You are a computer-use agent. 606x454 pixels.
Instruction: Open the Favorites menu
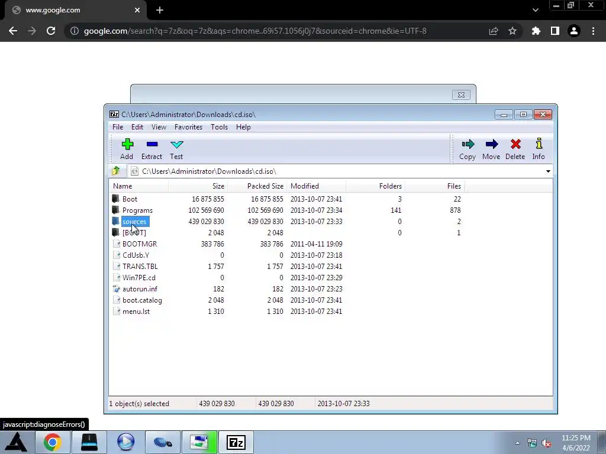coord(189,127)
